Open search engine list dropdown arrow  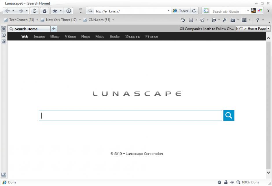(x=248, y=11)
